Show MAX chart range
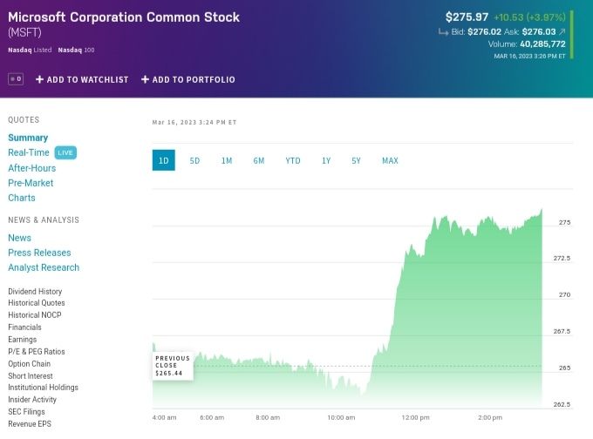This screenshot has height=439, width=593. click(x=390, y=161)
